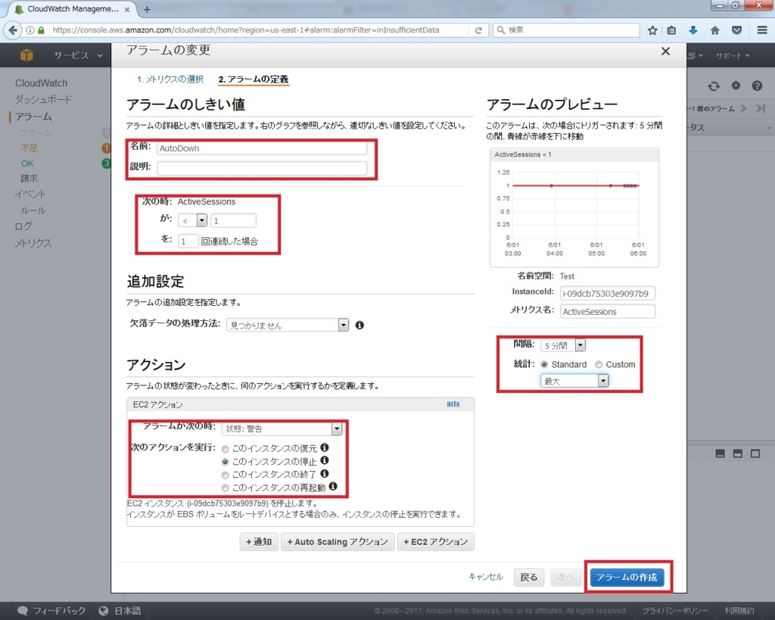The image size is (775, 620).
Task: Click info icon next to recover this instance
Action: coord(325,447)
